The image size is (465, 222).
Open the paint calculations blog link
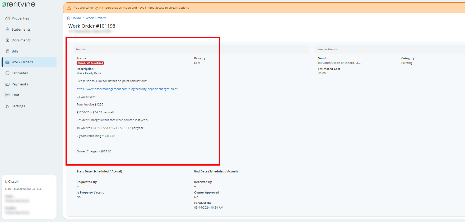pos(127,89)
